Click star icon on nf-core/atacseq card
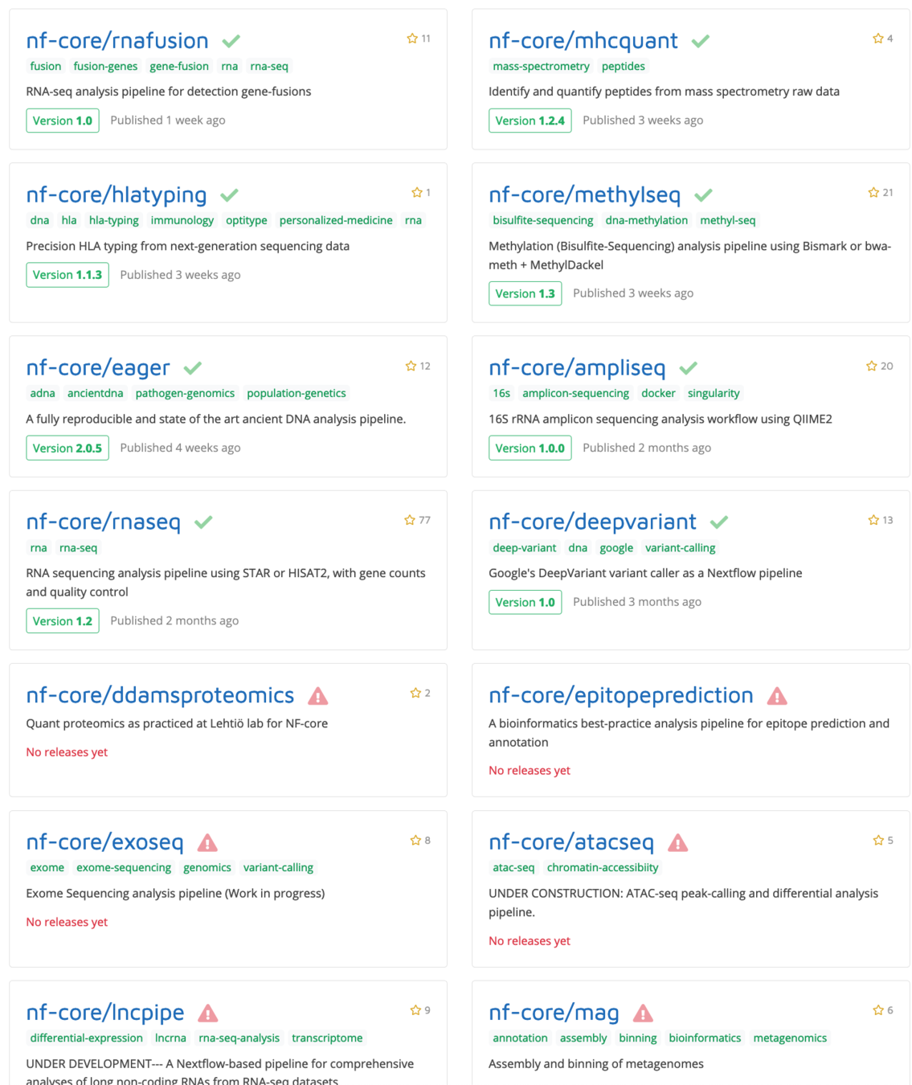Screen dimensions: 912x1085 pyautogui.click(x=879, y=841)
